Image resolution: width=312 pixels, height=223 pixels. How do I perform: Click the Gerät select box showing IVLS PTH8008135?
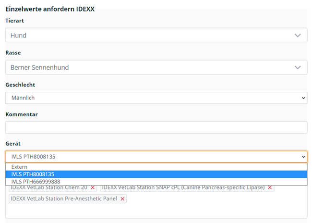pyautogui.click(x=156, y=157)
